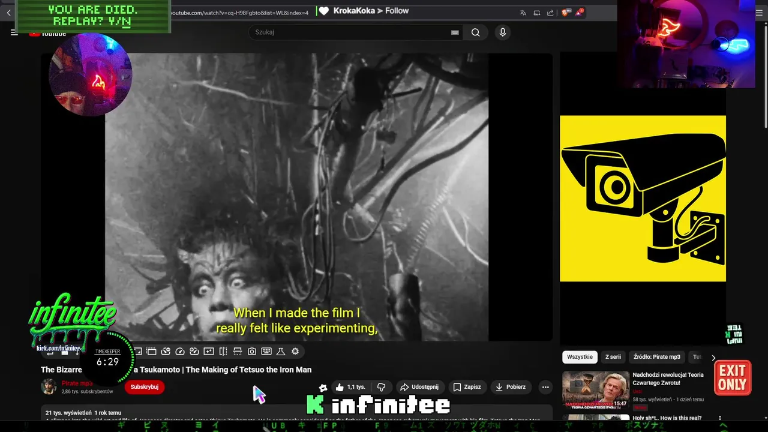The image size is (768, 432).
Task: Start voice search with the microphone
Action: tap(503, 32)
